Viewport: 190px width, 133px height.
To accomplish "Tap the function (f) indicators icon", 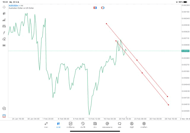I will pyautogui.click(x=4, y=33).
